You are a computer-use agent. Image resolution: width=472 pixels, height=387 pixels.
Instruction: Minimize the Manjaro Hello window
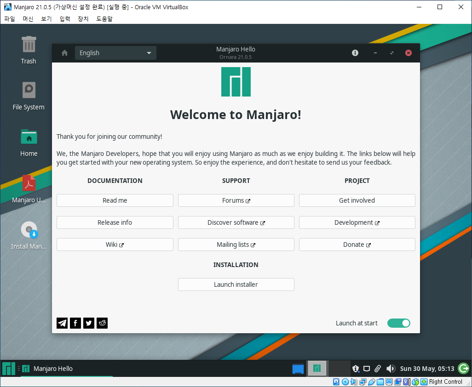click(x=375, y=53)
